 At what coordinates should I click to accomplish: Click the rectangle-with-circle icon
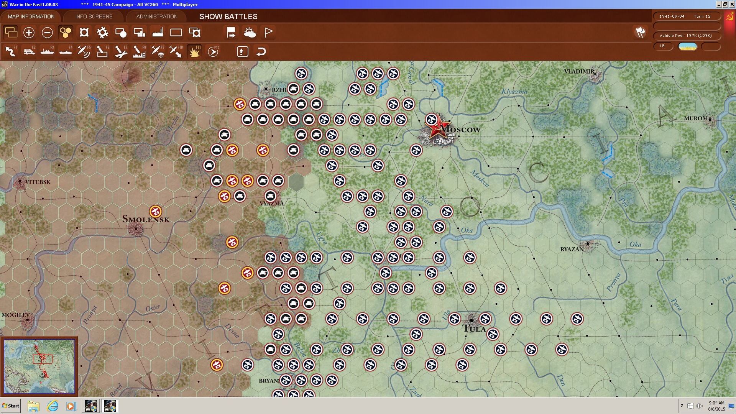click(121, 33)
